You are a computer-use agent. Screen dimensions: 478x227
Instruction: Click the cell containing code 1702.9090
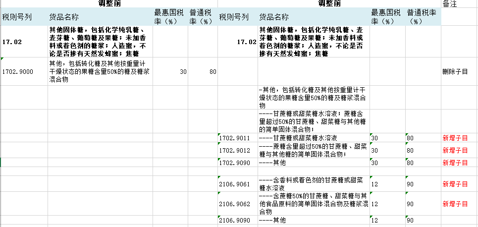tap(237, 163)
